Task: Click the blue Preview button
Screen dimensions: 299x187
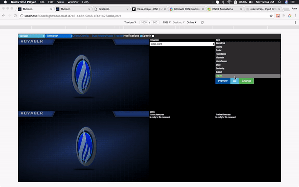Action: pos(223,81)
